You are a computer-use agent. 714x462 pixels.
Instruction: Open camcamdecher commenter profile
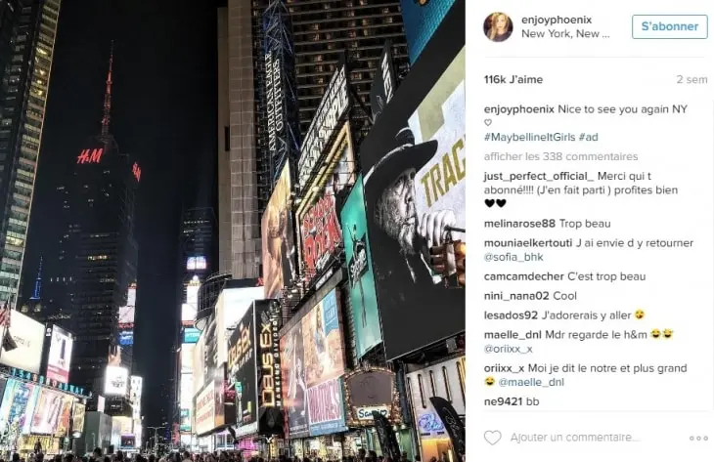pos(523,276)
